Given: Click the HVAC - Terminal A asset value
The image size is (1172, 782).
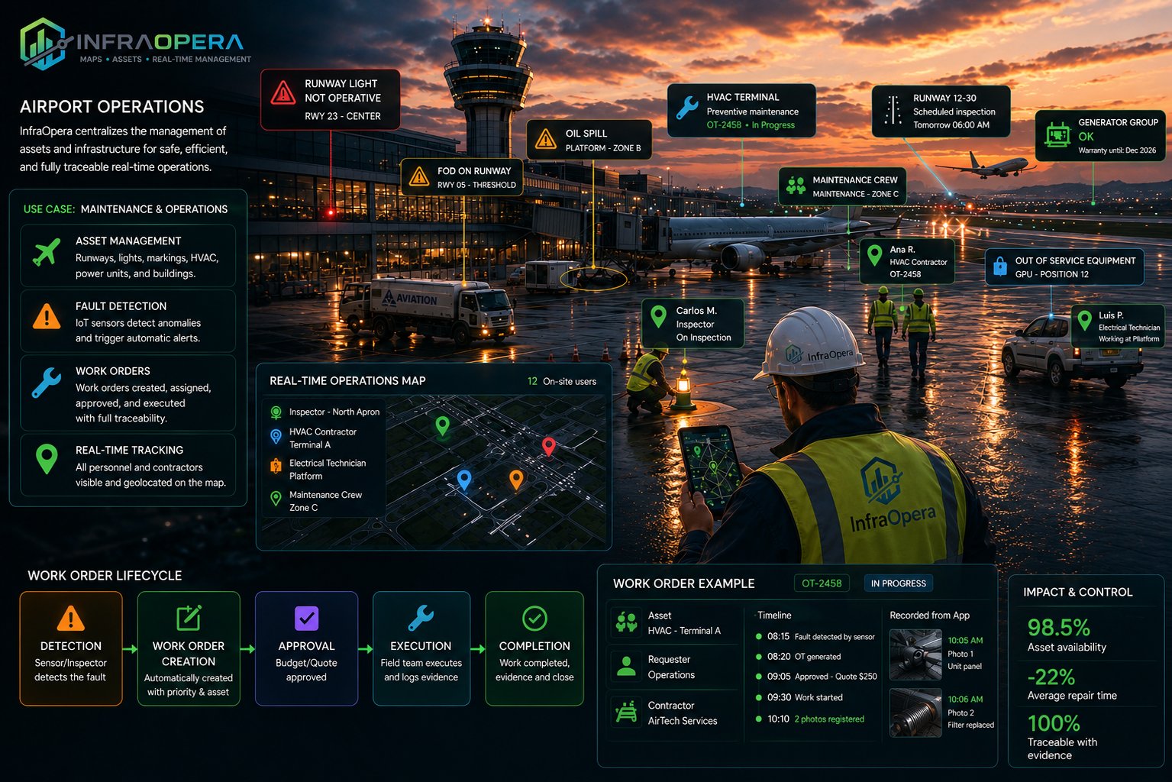Looking at the screenshot, I should 684,631.
